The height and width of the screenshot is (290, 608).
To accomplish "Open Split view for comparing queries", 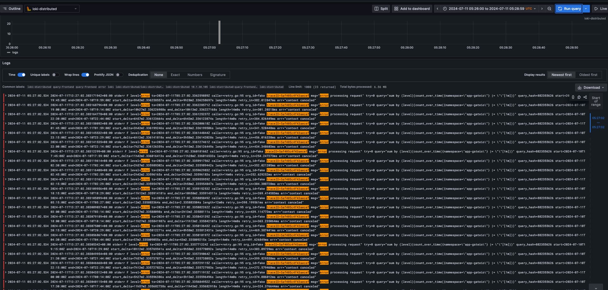I will [381, 9].
